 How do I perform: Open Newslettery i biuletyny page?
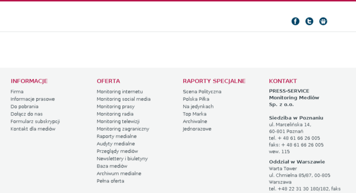tap(122, 159)
